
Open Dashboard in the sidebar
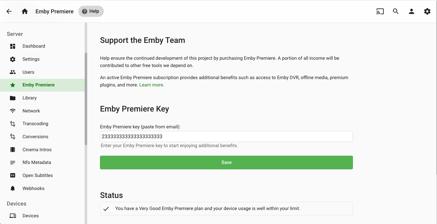point(42,46)
